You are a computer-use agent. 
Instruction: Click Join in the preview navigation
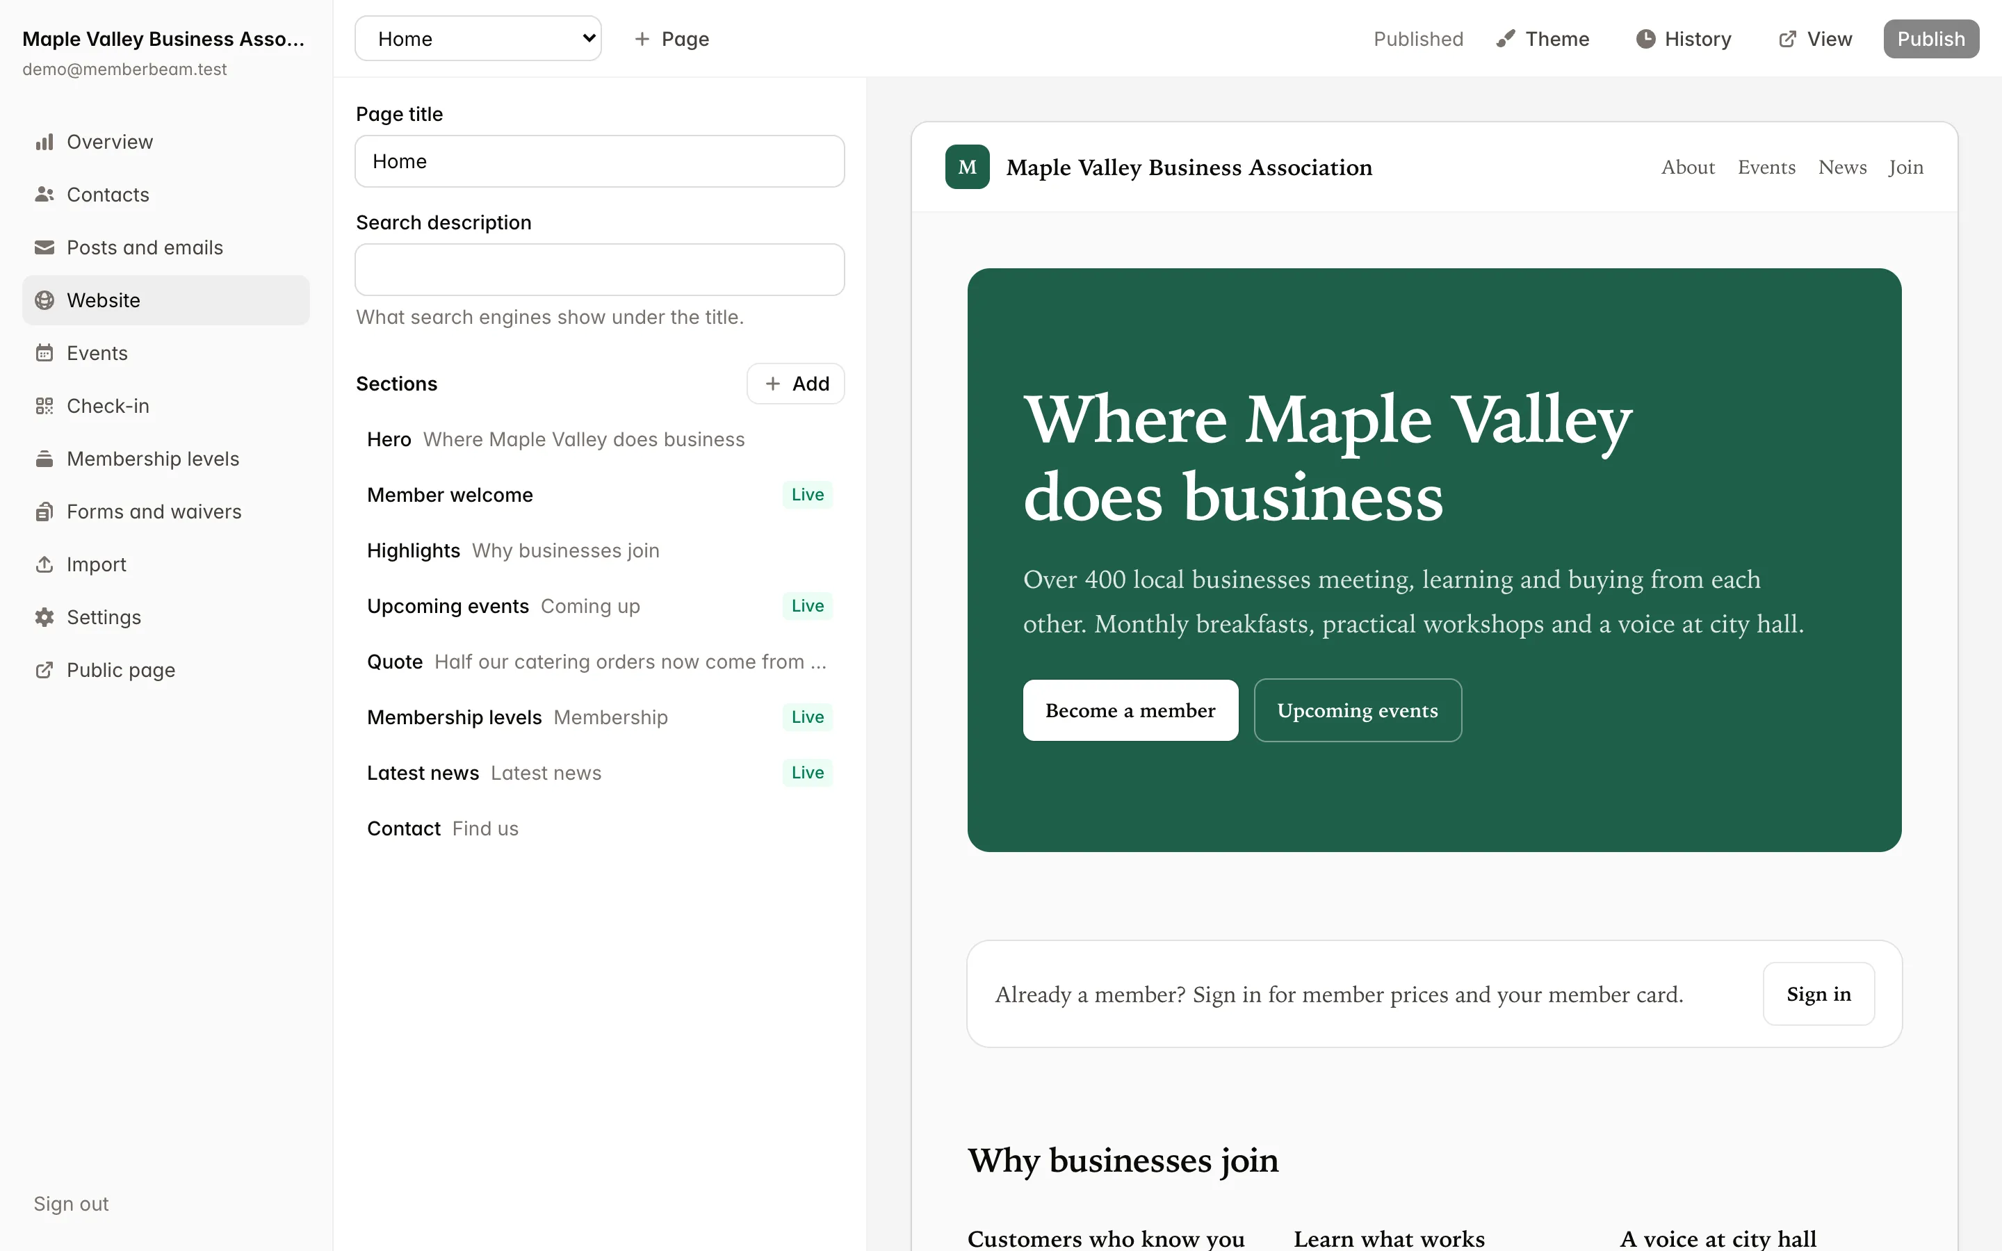[1906, 167]
